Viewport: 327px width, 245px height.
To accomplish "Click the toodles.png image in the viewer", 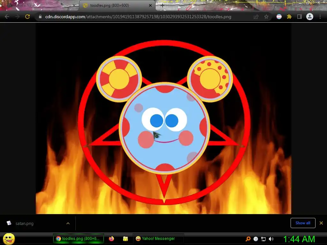I will click(x=163, y=118).
